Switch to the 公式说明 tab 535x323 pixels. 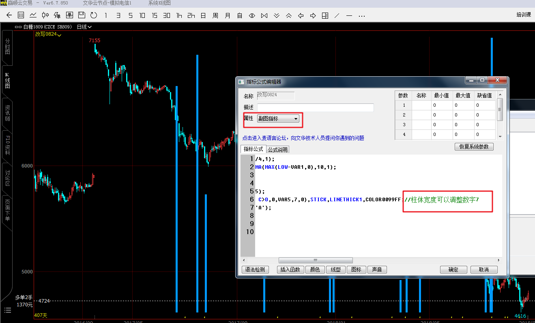(278, 150)
